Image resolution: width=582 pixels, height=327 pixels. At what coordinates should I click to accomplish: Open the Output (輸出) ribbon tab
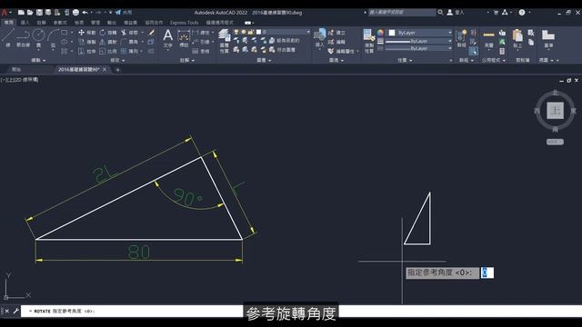click(x=111, y=23)
